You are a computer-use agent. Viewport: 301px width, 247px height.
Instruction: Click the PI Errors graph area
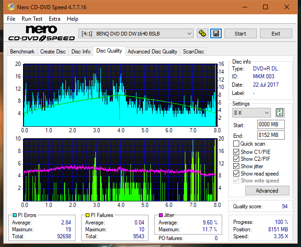pyautogui.click(x=120, y=95)
